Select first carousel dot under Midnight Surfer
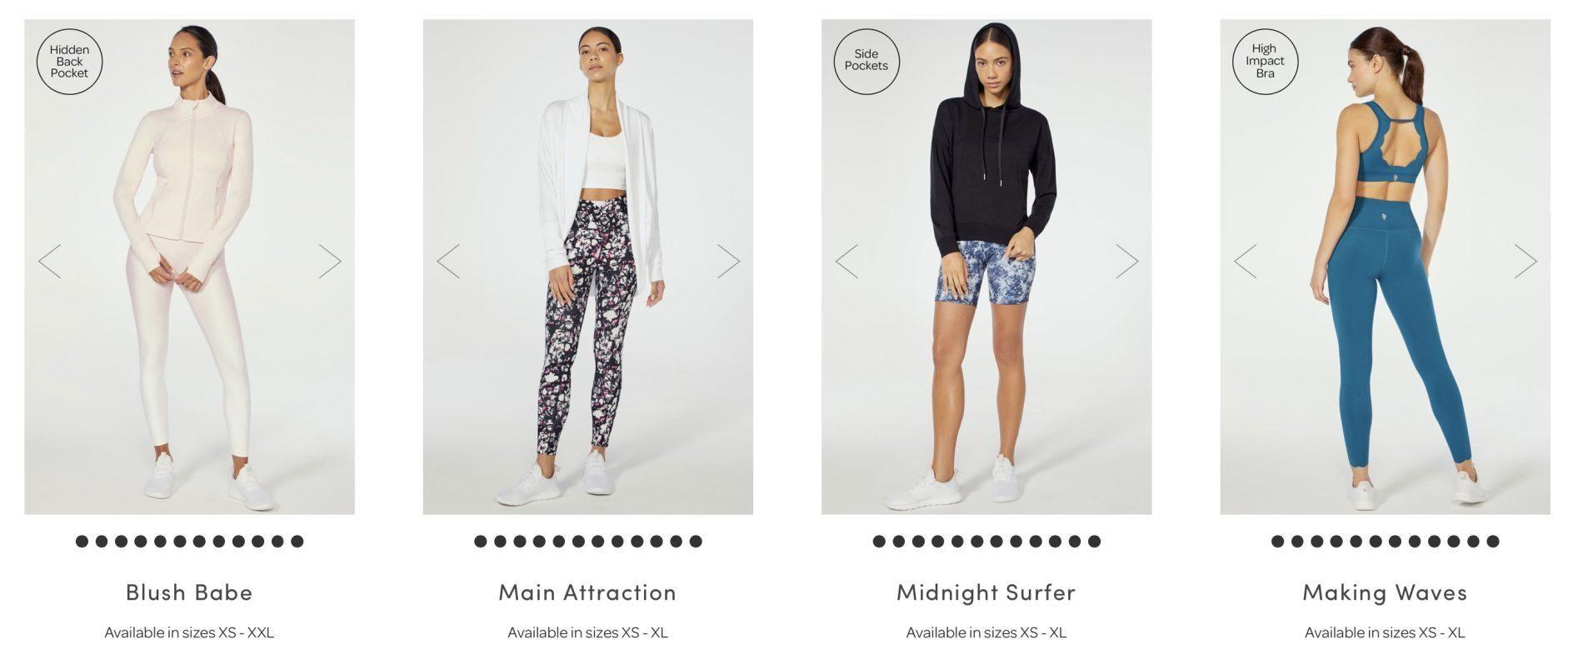The height and width of the screenshot is (649, 1583). (x=879, y=542)
